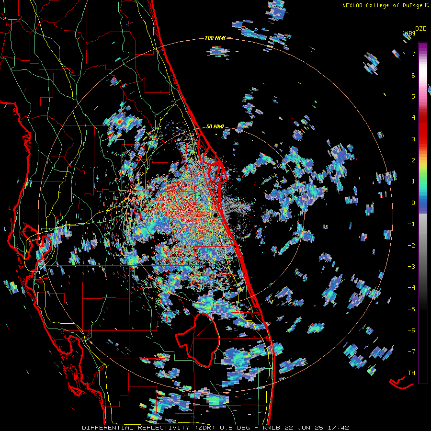431x431 pixels.
Task: Click the -2 value on the dB scale
Action: [x=411, y=246]
